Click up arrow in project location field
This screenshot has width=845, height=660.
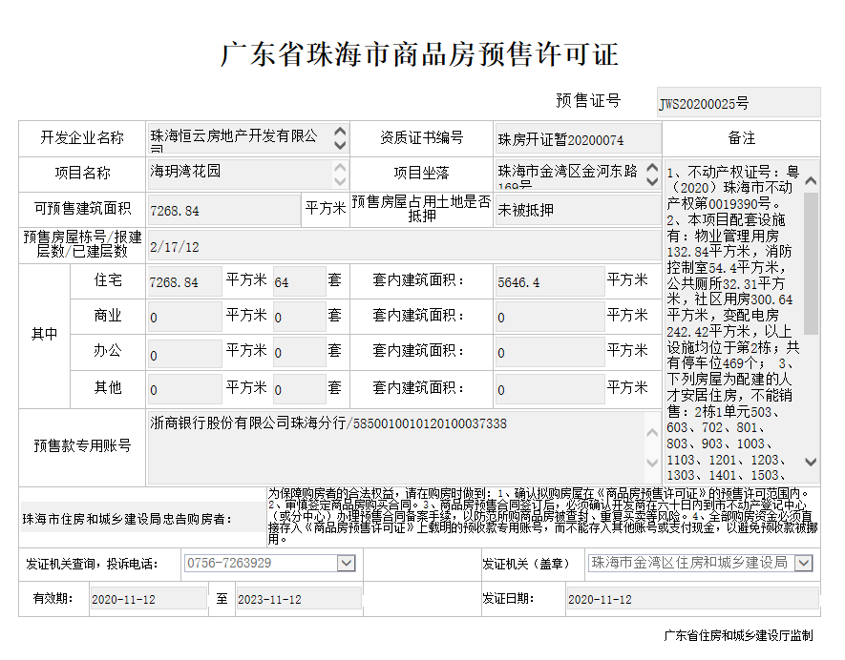pyautogui.click(x=652, y=167)
